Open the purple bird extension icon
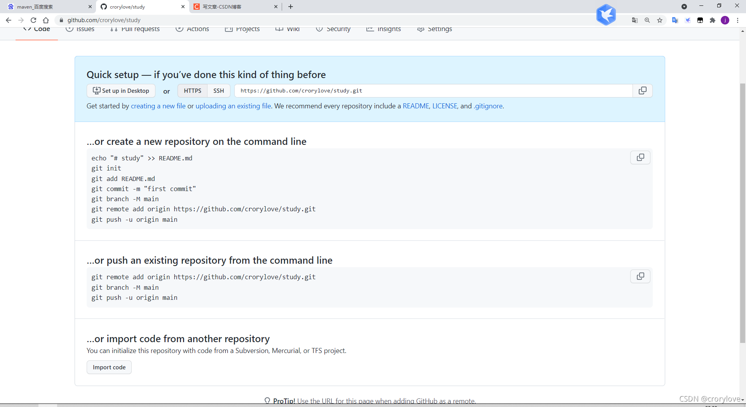This screenshot has width=746, height=407. click(x=688, y=20)
